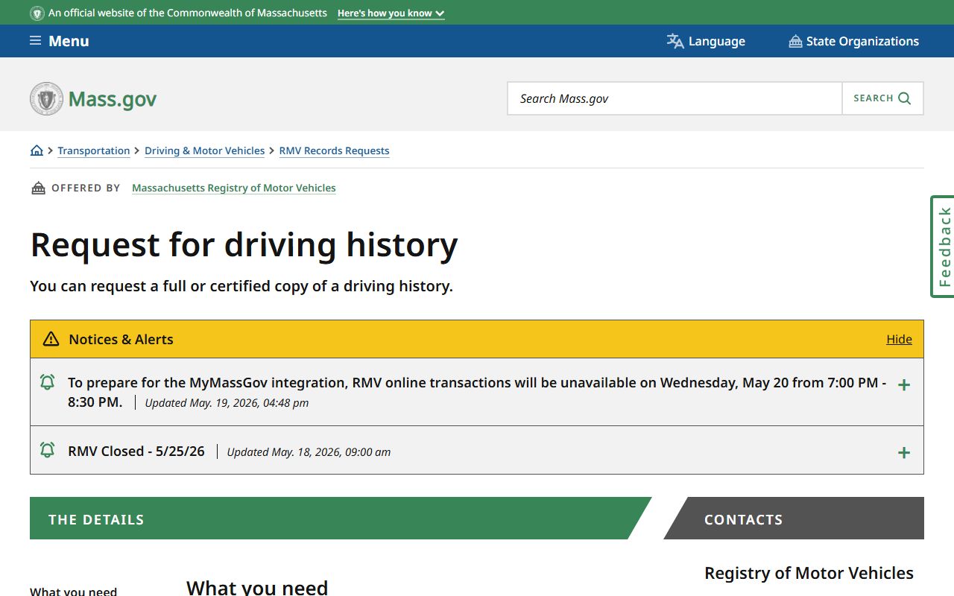Screen dimensions: 954x596
Task: Click the seal icon in the green banner
Action: click(37, 13)
